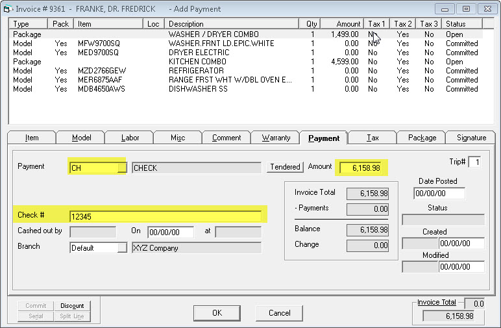Click the CHECK payment description field
This screenshot has width=501, height=328.
coord(197,168)
